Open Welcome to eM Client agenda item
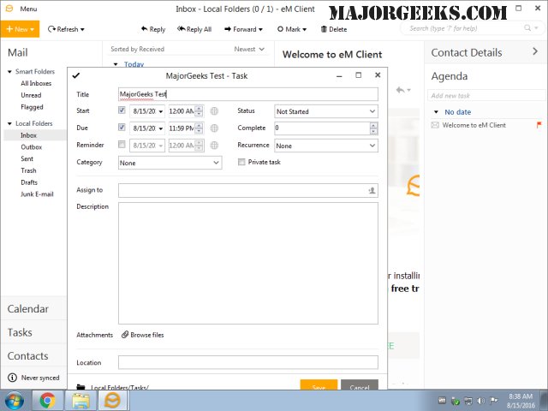 click(x=474, y=125)
